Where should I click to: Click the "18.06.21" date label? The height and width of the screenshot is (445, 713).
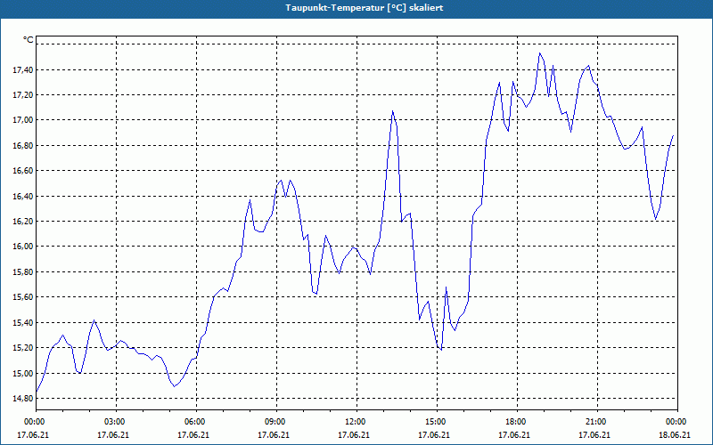pos(675,435)
